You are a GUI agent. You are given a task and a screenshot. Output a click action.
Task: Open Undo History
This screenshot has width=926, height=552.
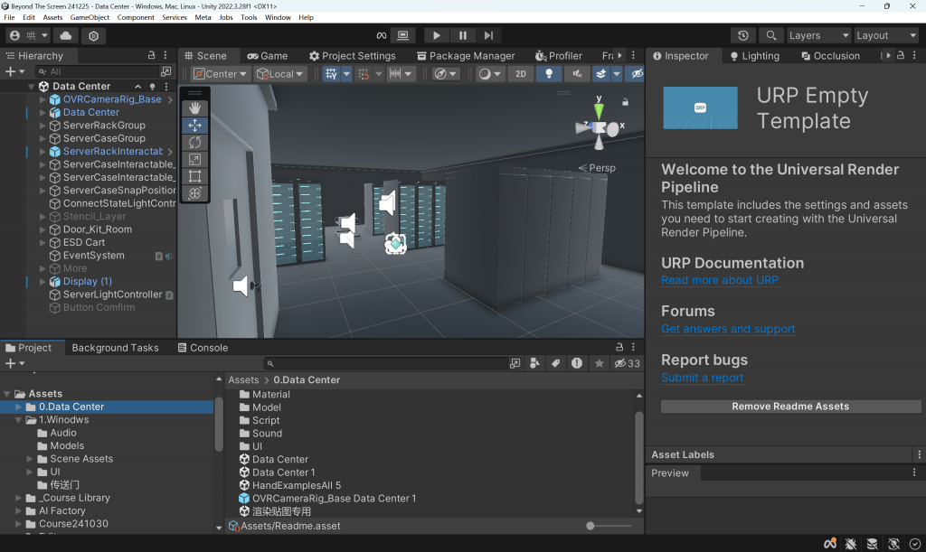(743, 35)
